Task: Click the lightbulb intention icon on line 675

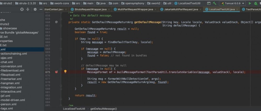Action: [x=65, y=72]
